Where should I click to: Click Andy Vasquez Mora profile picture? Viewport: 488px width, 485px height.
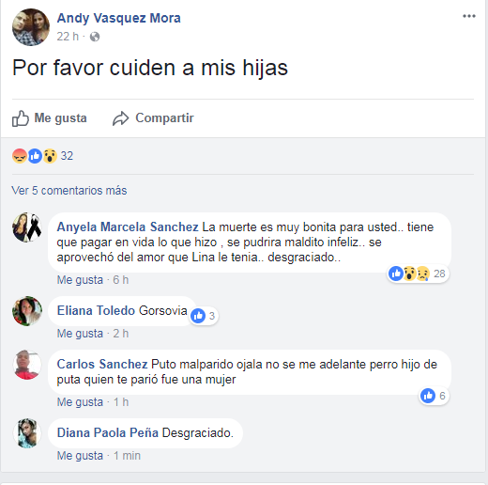(x=31, y=27)
